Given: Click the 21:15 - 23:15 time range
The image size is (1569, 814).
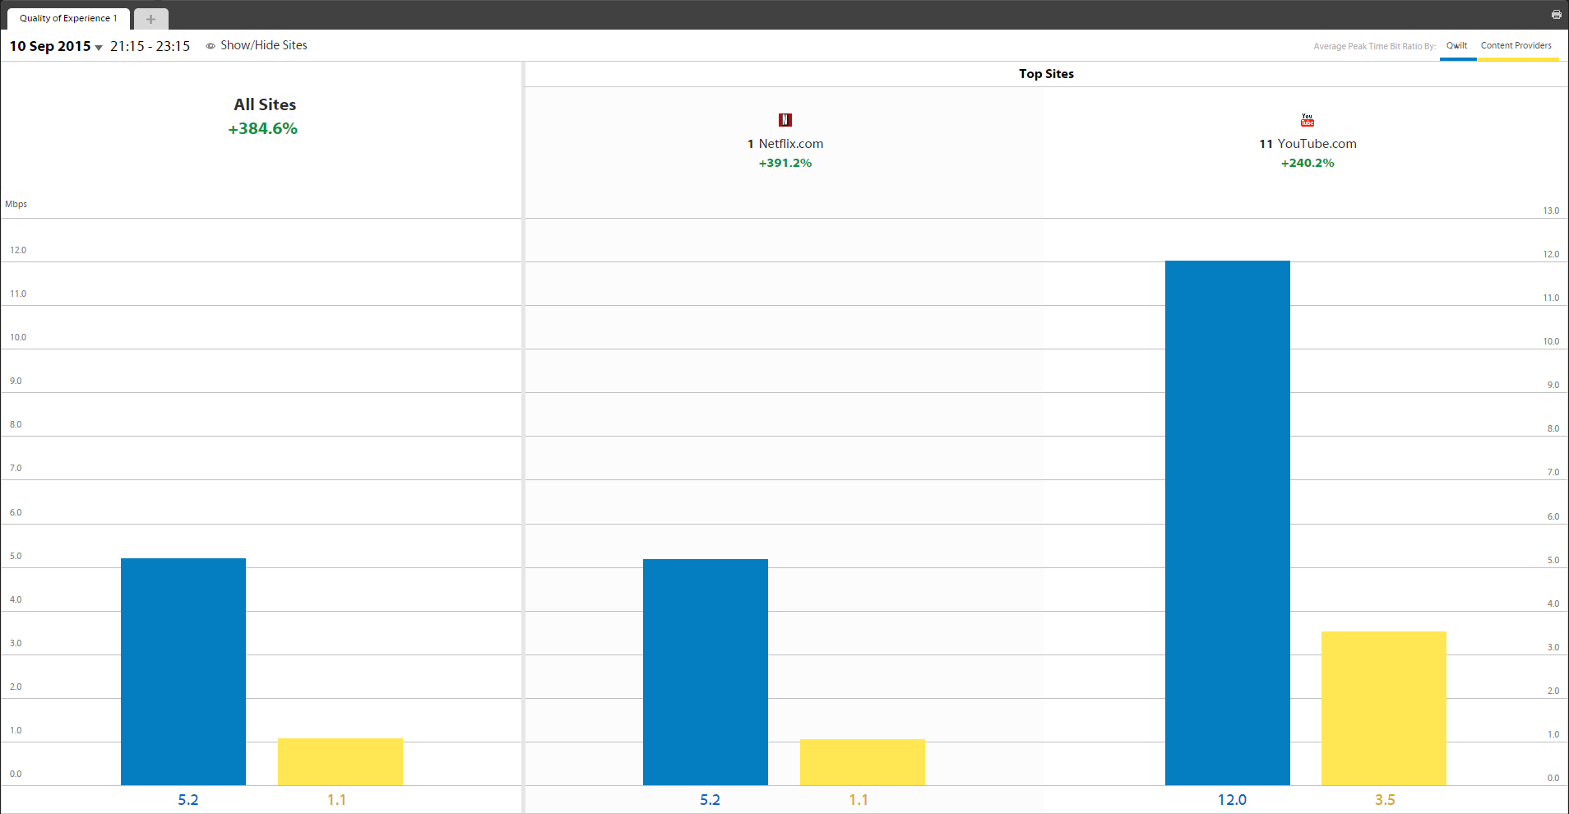Looking at the screenshot, I should [x=150, y=46].
